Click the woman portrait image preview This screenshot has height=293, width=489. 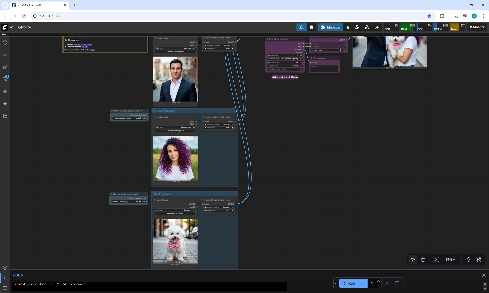click(175, 158)
